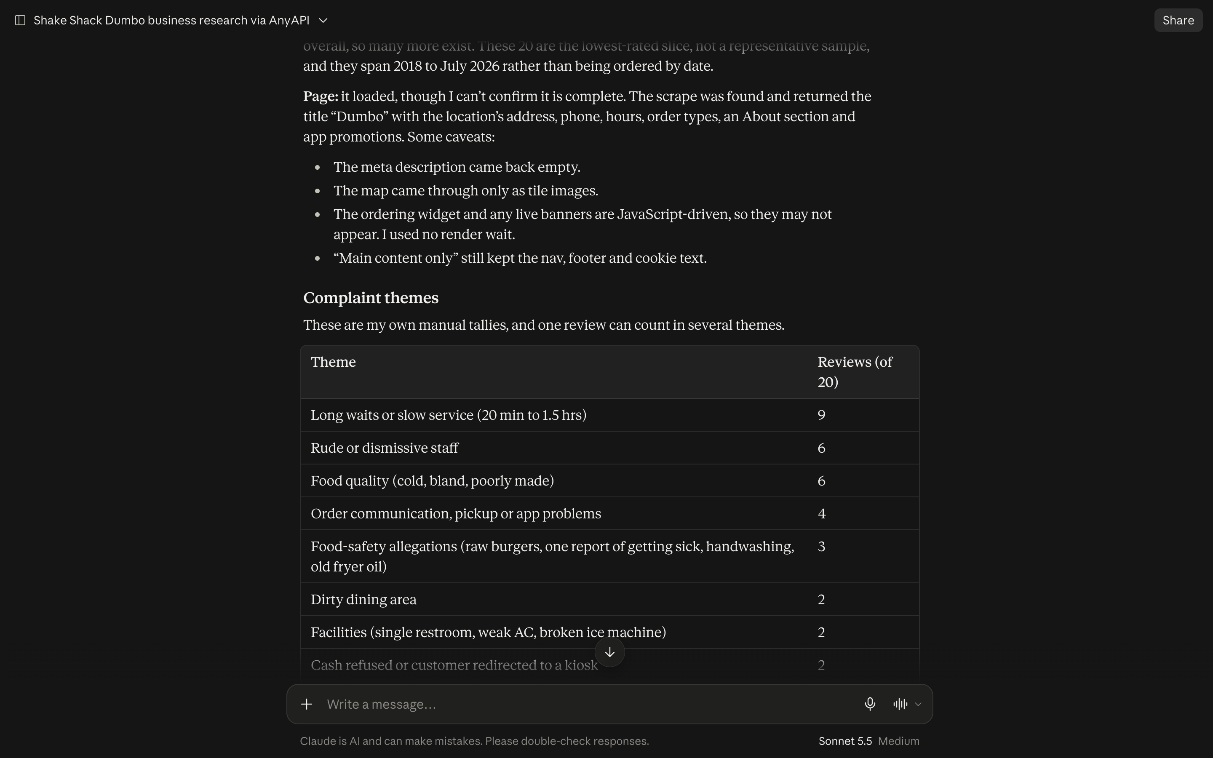Jump to bottom with the down-arrow button
Screen dimensions: 1213x758
(x=609, y=652)
